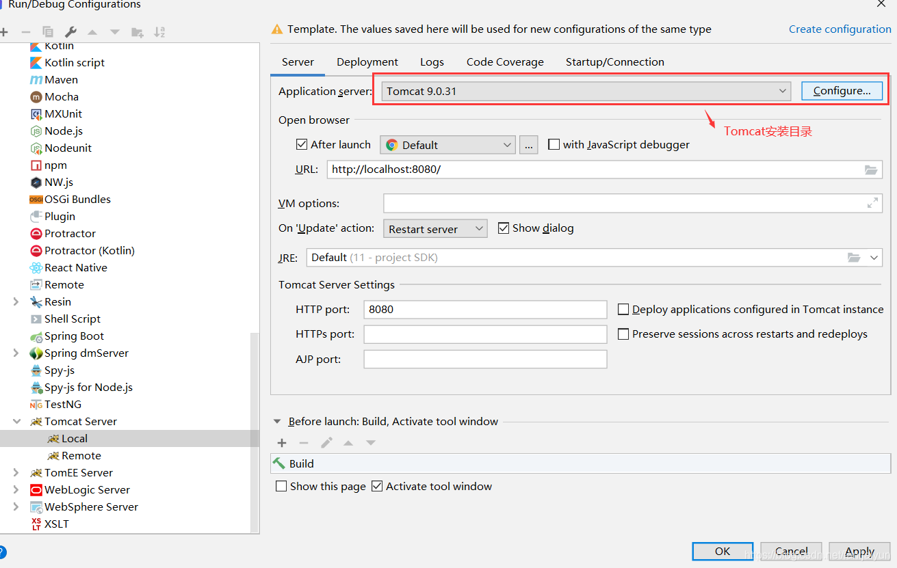The height and width of the screenshot is (568, 897).
Task: Expand the TomEE Server node
Action: point(16,473)
